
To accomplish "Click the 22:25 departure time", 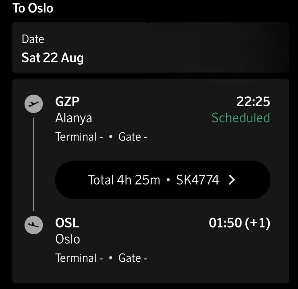I will point(253,102).
